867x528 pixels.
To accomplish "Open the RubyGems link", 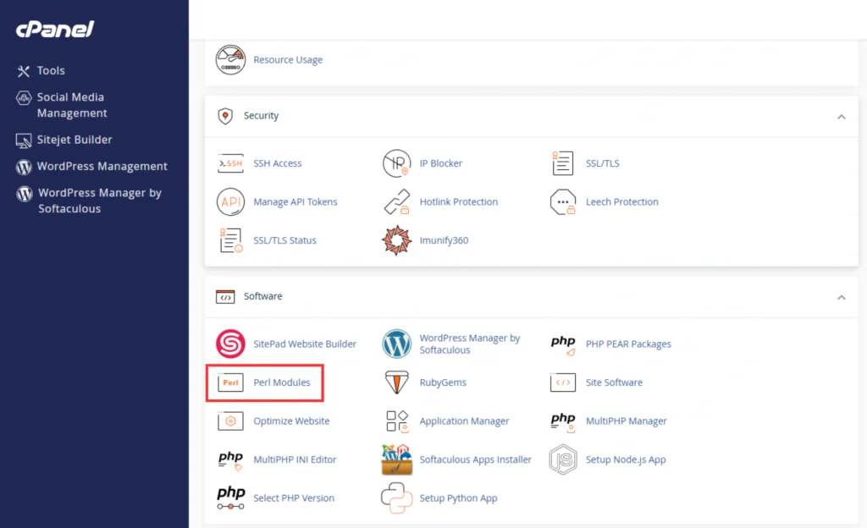I will pos(443,382).
